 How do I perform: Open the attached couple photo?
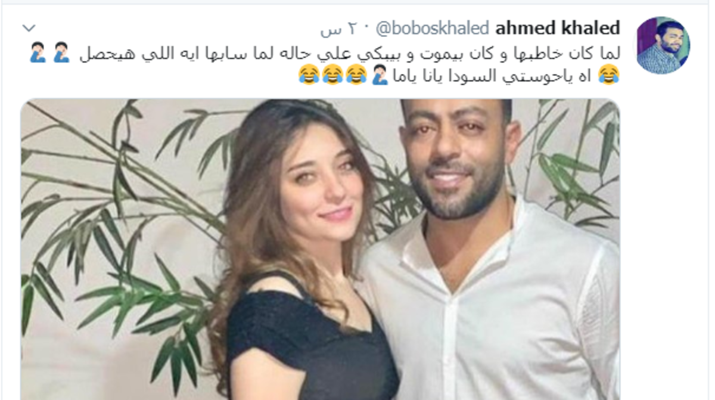coord(320,249)
